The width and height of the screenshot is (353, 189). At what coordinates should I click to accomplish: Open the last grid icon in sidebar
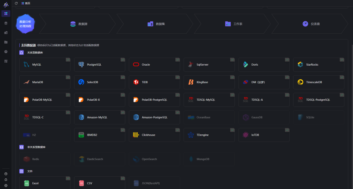[x=6, y=61]
